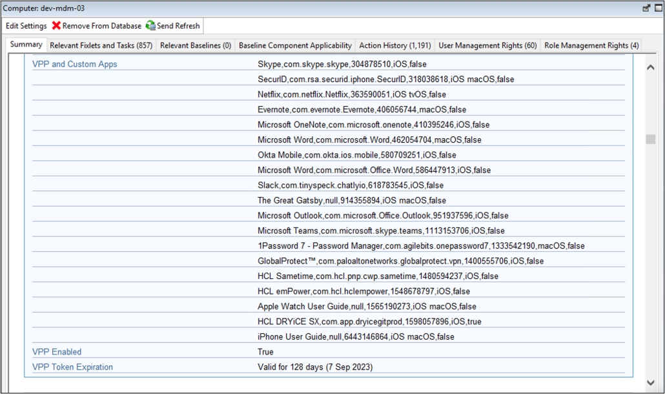
Task: Open the Relevant Fixlets and Tasks tab
Action: (x=101, y=45)
